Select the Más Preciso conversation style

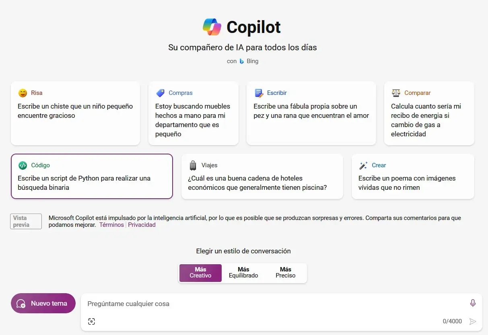point(286,273)
